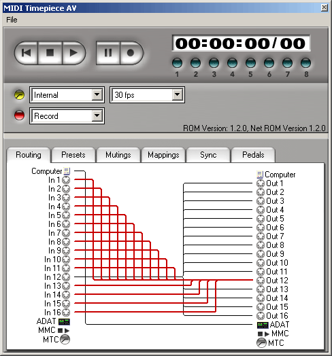Start playback with the play button
332x356 pixels.
(73, 53)
